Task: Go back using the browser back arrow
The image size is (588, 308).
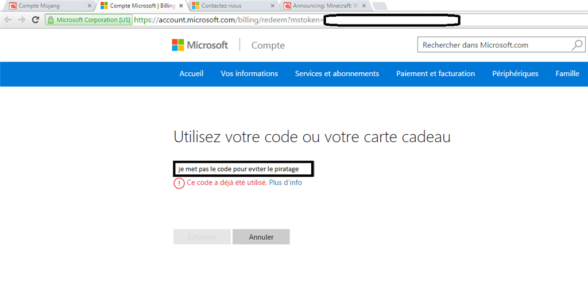Action: pyautogui.click(x=8, y=20)
